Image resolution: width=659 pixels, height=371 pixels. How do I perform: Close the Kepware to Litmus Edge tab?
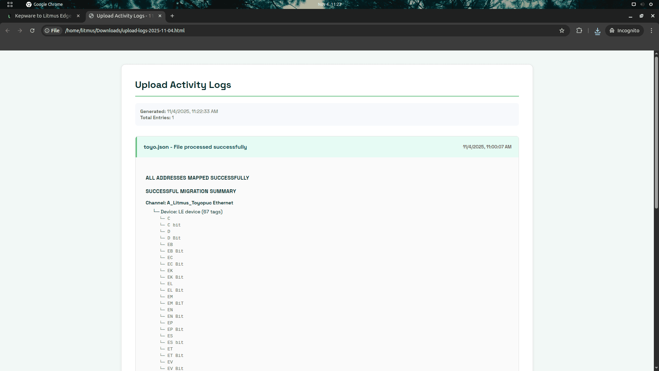(x=78, y=16)
